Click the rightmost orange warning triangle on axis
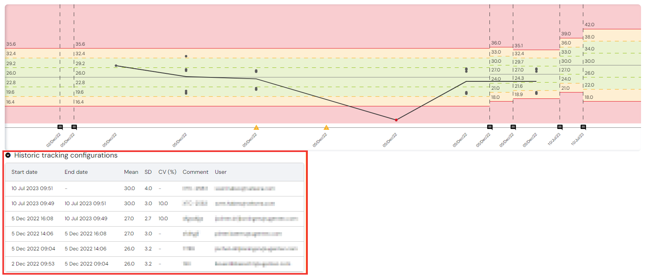645x277 pixels. click(x=326, y=127)
